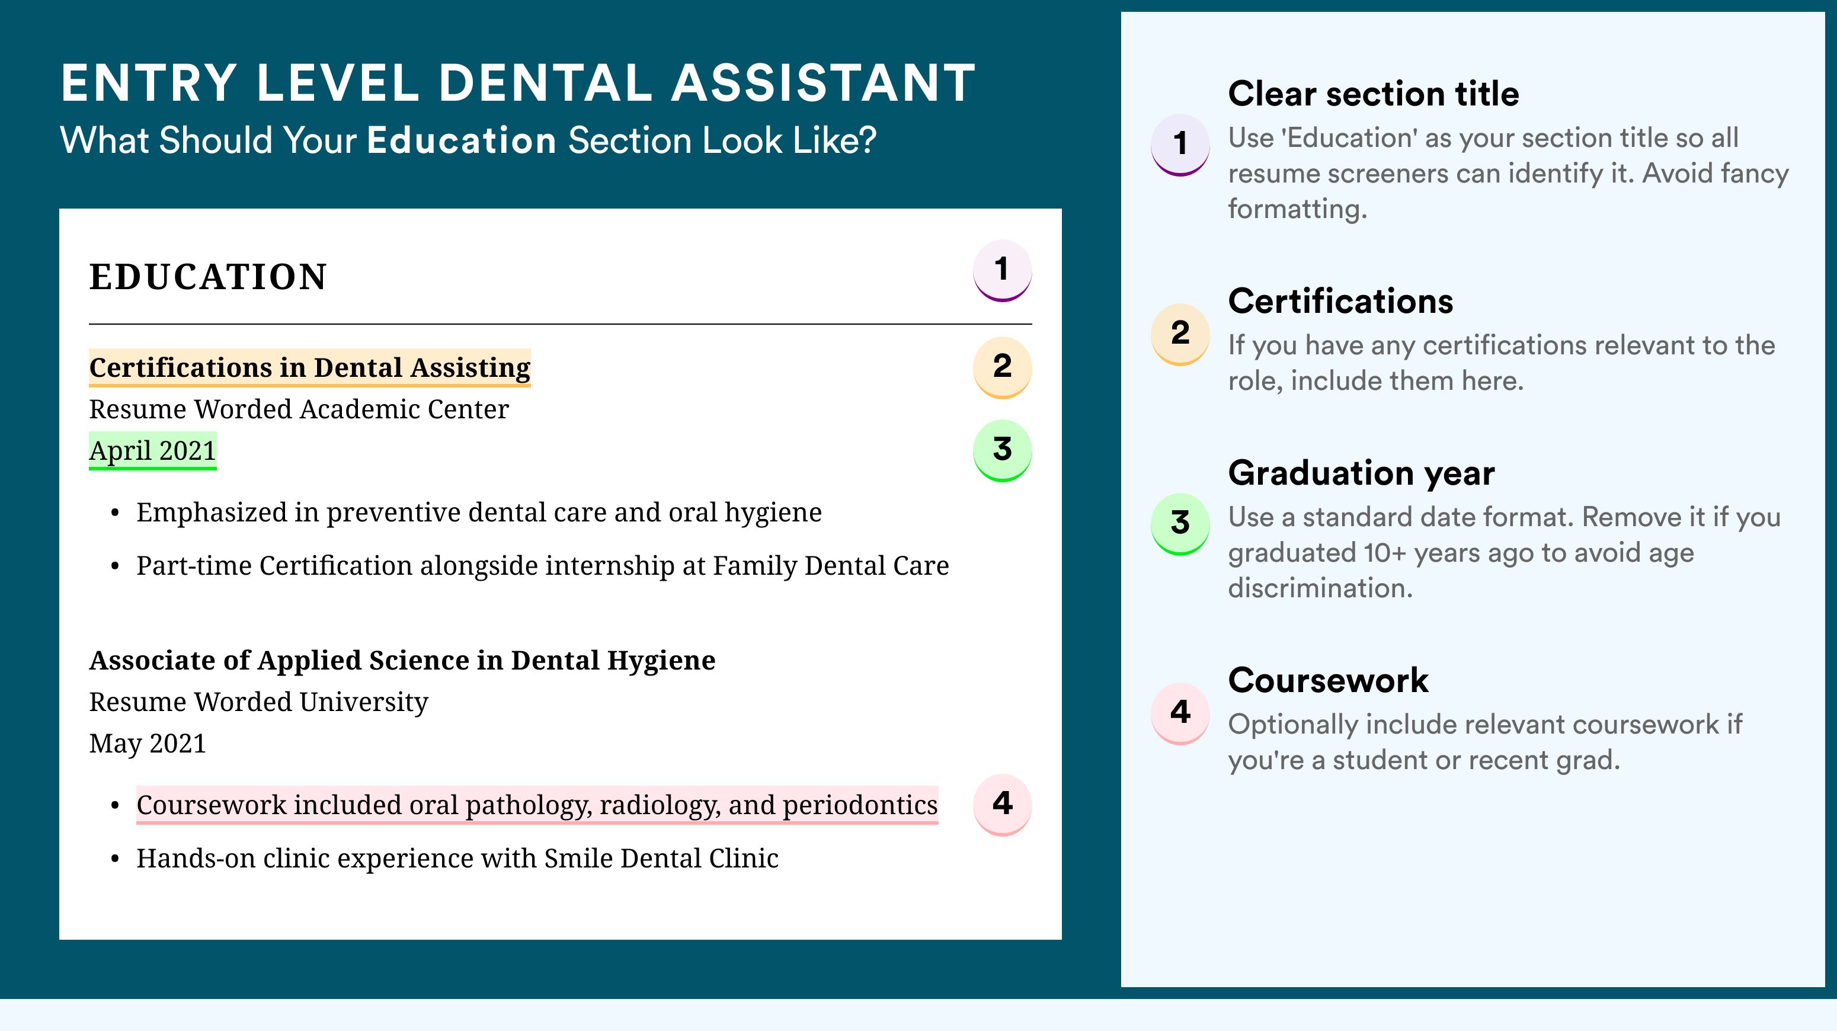Viewport: 1837px width, 1031px height.
Task: Click the orange number 2 badge in resume
Action: click(x=1002, y=367)
